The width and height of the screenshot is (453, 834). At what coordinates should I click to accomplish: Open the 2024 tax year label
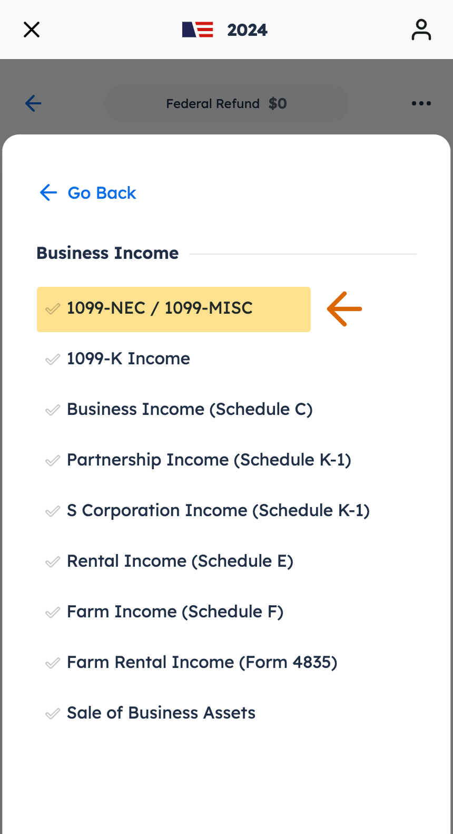(248, 30)
